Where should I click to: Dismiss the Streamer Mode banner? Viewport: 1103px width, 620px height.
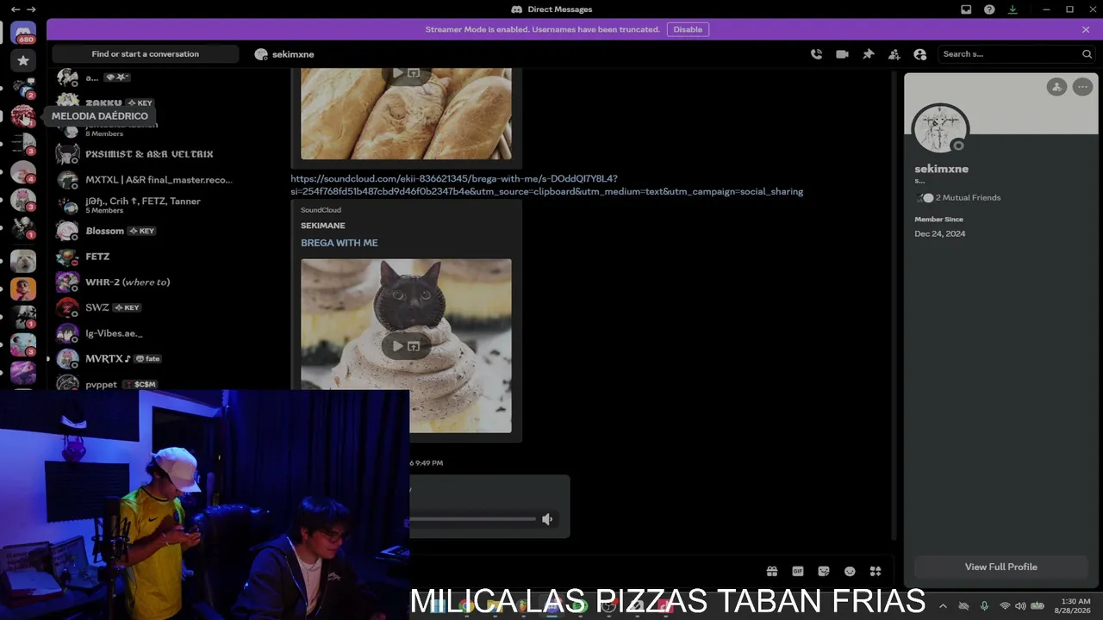pyautogui.click(x=1086, y=29)
